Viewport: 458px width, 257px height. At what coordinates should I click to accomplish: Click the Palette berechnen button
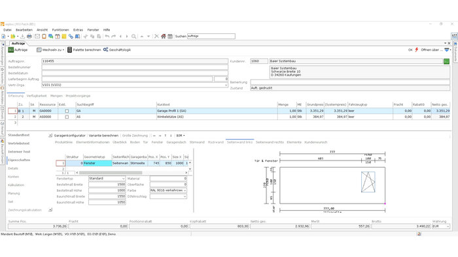84,50
